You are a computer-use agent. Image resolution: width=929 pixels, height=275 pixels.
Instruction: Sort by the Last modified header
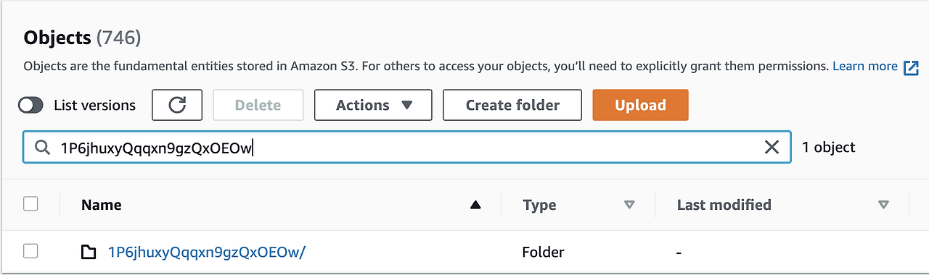pyautogui.click(x=724, y=205)
